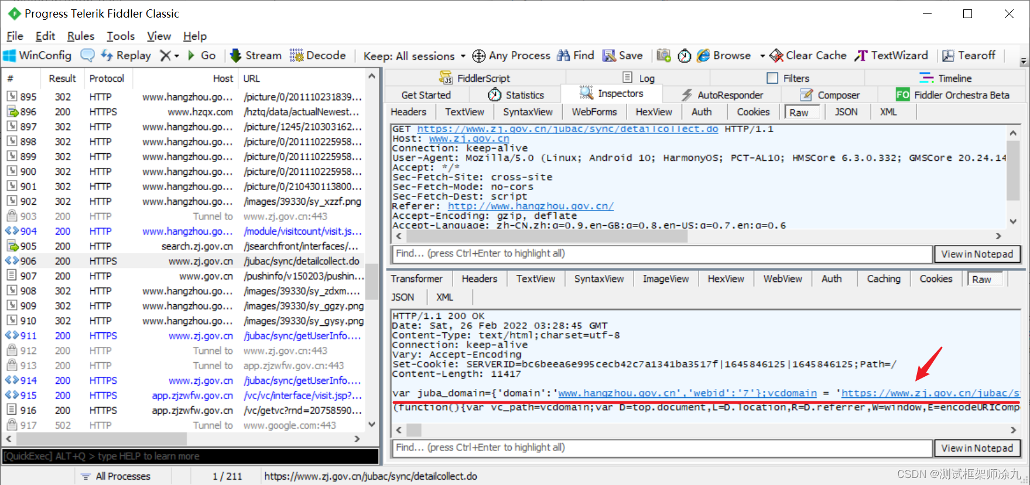Click View in Notepad for request
Viewport: 1030px width, 485px height.
coord(977,254)
